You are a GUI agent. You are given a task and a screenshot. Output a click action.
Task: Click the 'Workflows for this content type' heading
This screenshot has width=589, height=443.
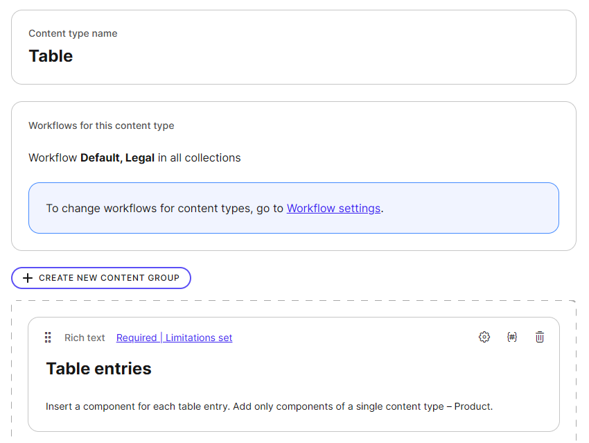101,125
